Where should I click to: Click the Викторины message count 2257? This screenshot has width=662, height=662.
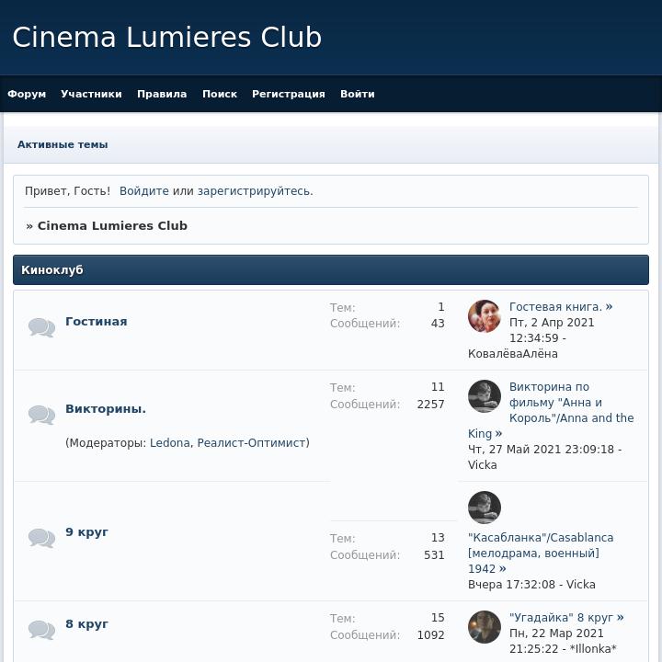pos(430,404)
